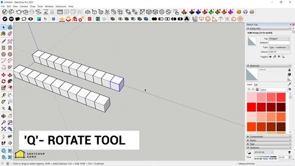Pick the bright red color swatch
This screenshot has height=166, width=295.
pos(252,107)
